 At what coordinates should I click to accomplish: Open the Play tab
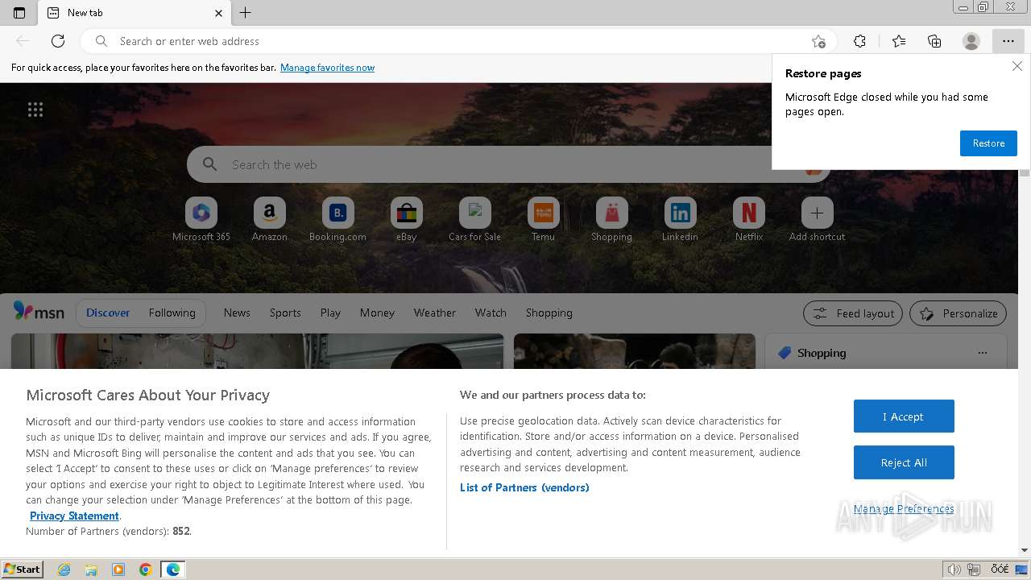pyautogui.click(x=330, y=313)
